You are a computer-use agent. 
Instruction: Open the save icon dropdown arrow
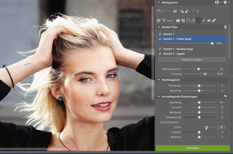click(198, 11)
